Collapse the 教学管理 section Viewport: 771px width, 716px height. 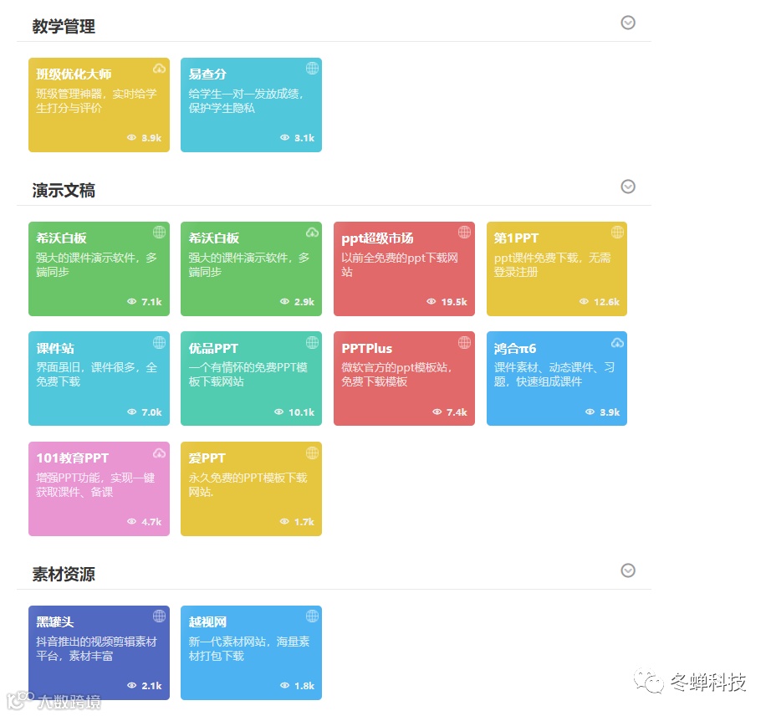pos(628,23)
